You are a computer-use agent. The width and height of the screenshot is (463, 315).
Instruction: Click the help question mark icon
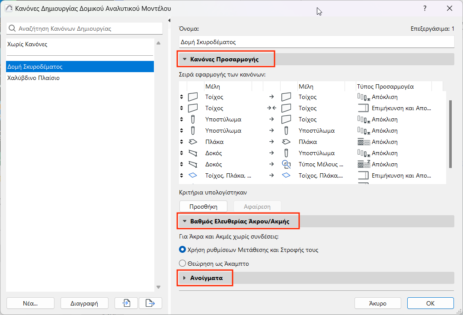(x=425, y=9)
